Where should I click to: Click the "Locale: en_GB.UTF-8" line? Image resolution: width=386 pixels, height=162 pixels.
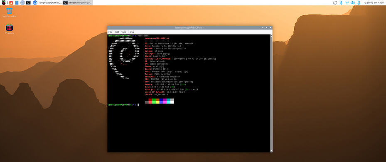(x=156, y=94)
